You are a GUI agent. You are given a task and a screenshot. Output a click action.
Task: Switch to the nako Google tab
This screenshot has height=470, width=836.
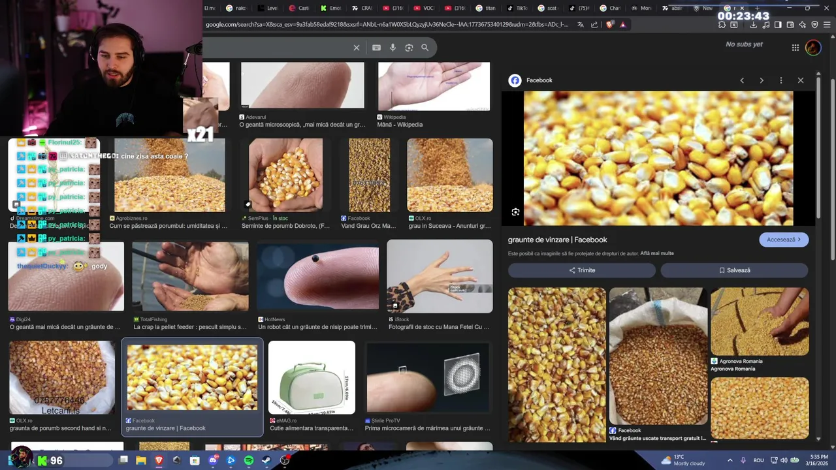click(x=236, y=8)
